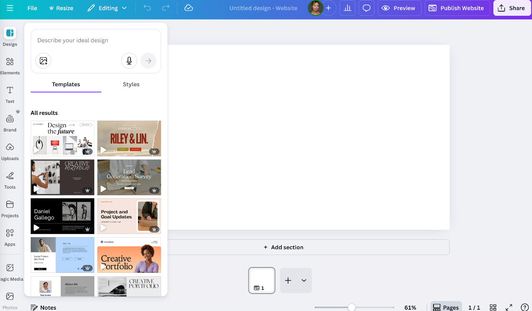The height and width of the screenshot is (311, 532).
Task: Click the Publish Website button
Action: [457, 8]
